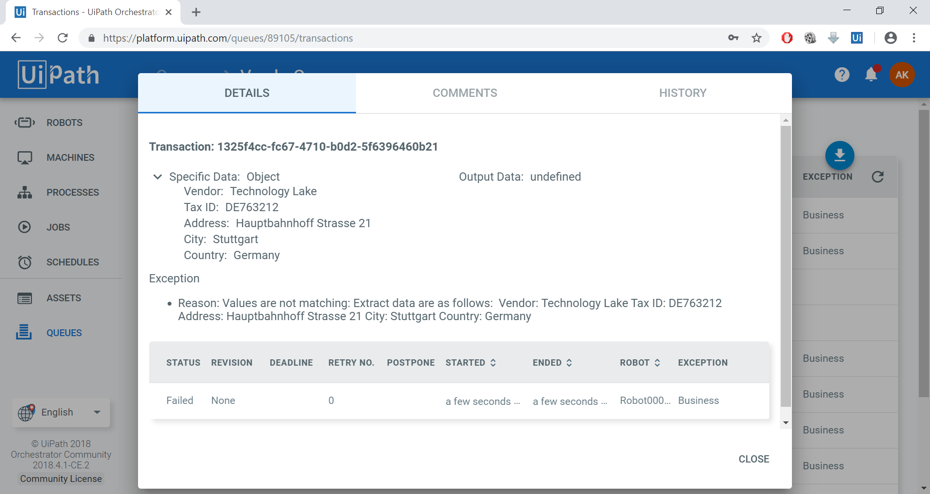Navigate to Queues in sidebar
Screen dimensions: 930x494
click(x=64, y=333)
